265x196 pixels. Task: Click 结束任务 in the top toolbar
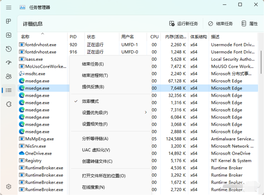[x=221, y=24]
